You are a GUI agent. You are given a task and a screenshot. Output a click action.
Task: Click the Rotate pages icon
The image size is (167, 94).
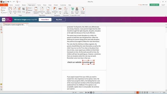click(x=15, y=9)
